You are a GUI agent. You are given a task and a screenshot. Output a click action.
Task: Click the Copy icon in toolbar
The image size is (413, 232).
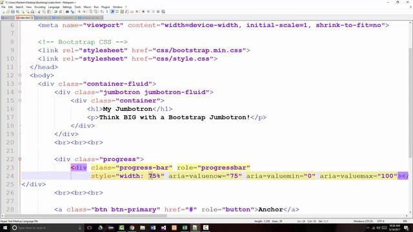[x=44, y=12]
